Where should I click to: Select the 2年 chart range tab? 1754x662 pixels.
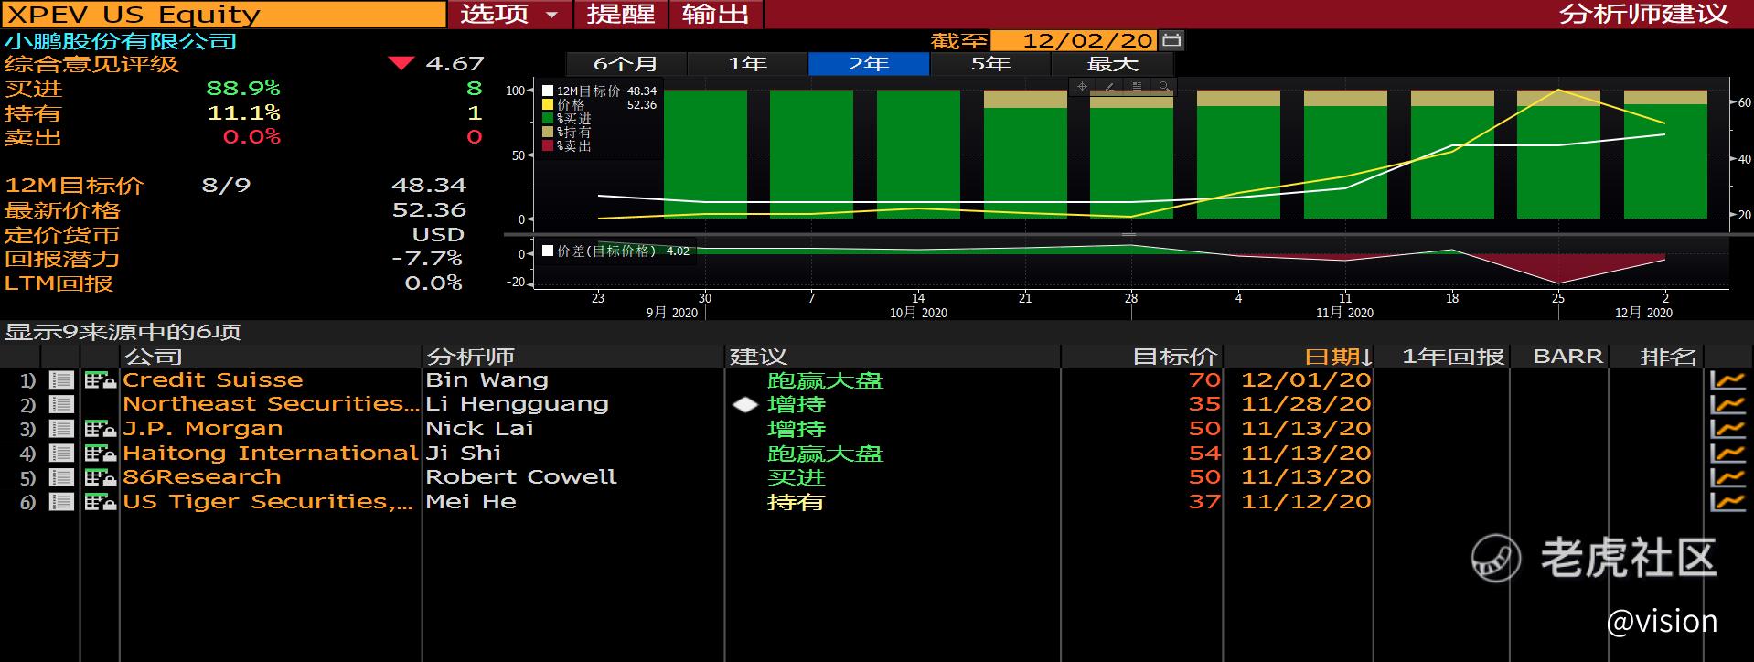[x=869, y=64]
